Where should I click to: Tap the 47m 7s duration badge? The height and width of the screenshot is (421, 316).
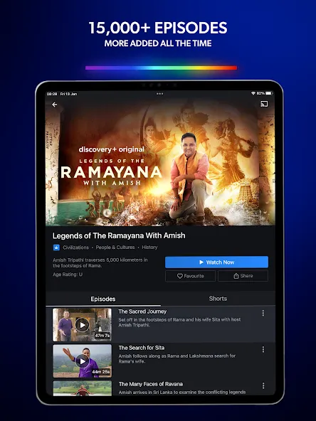click(102, 336)
